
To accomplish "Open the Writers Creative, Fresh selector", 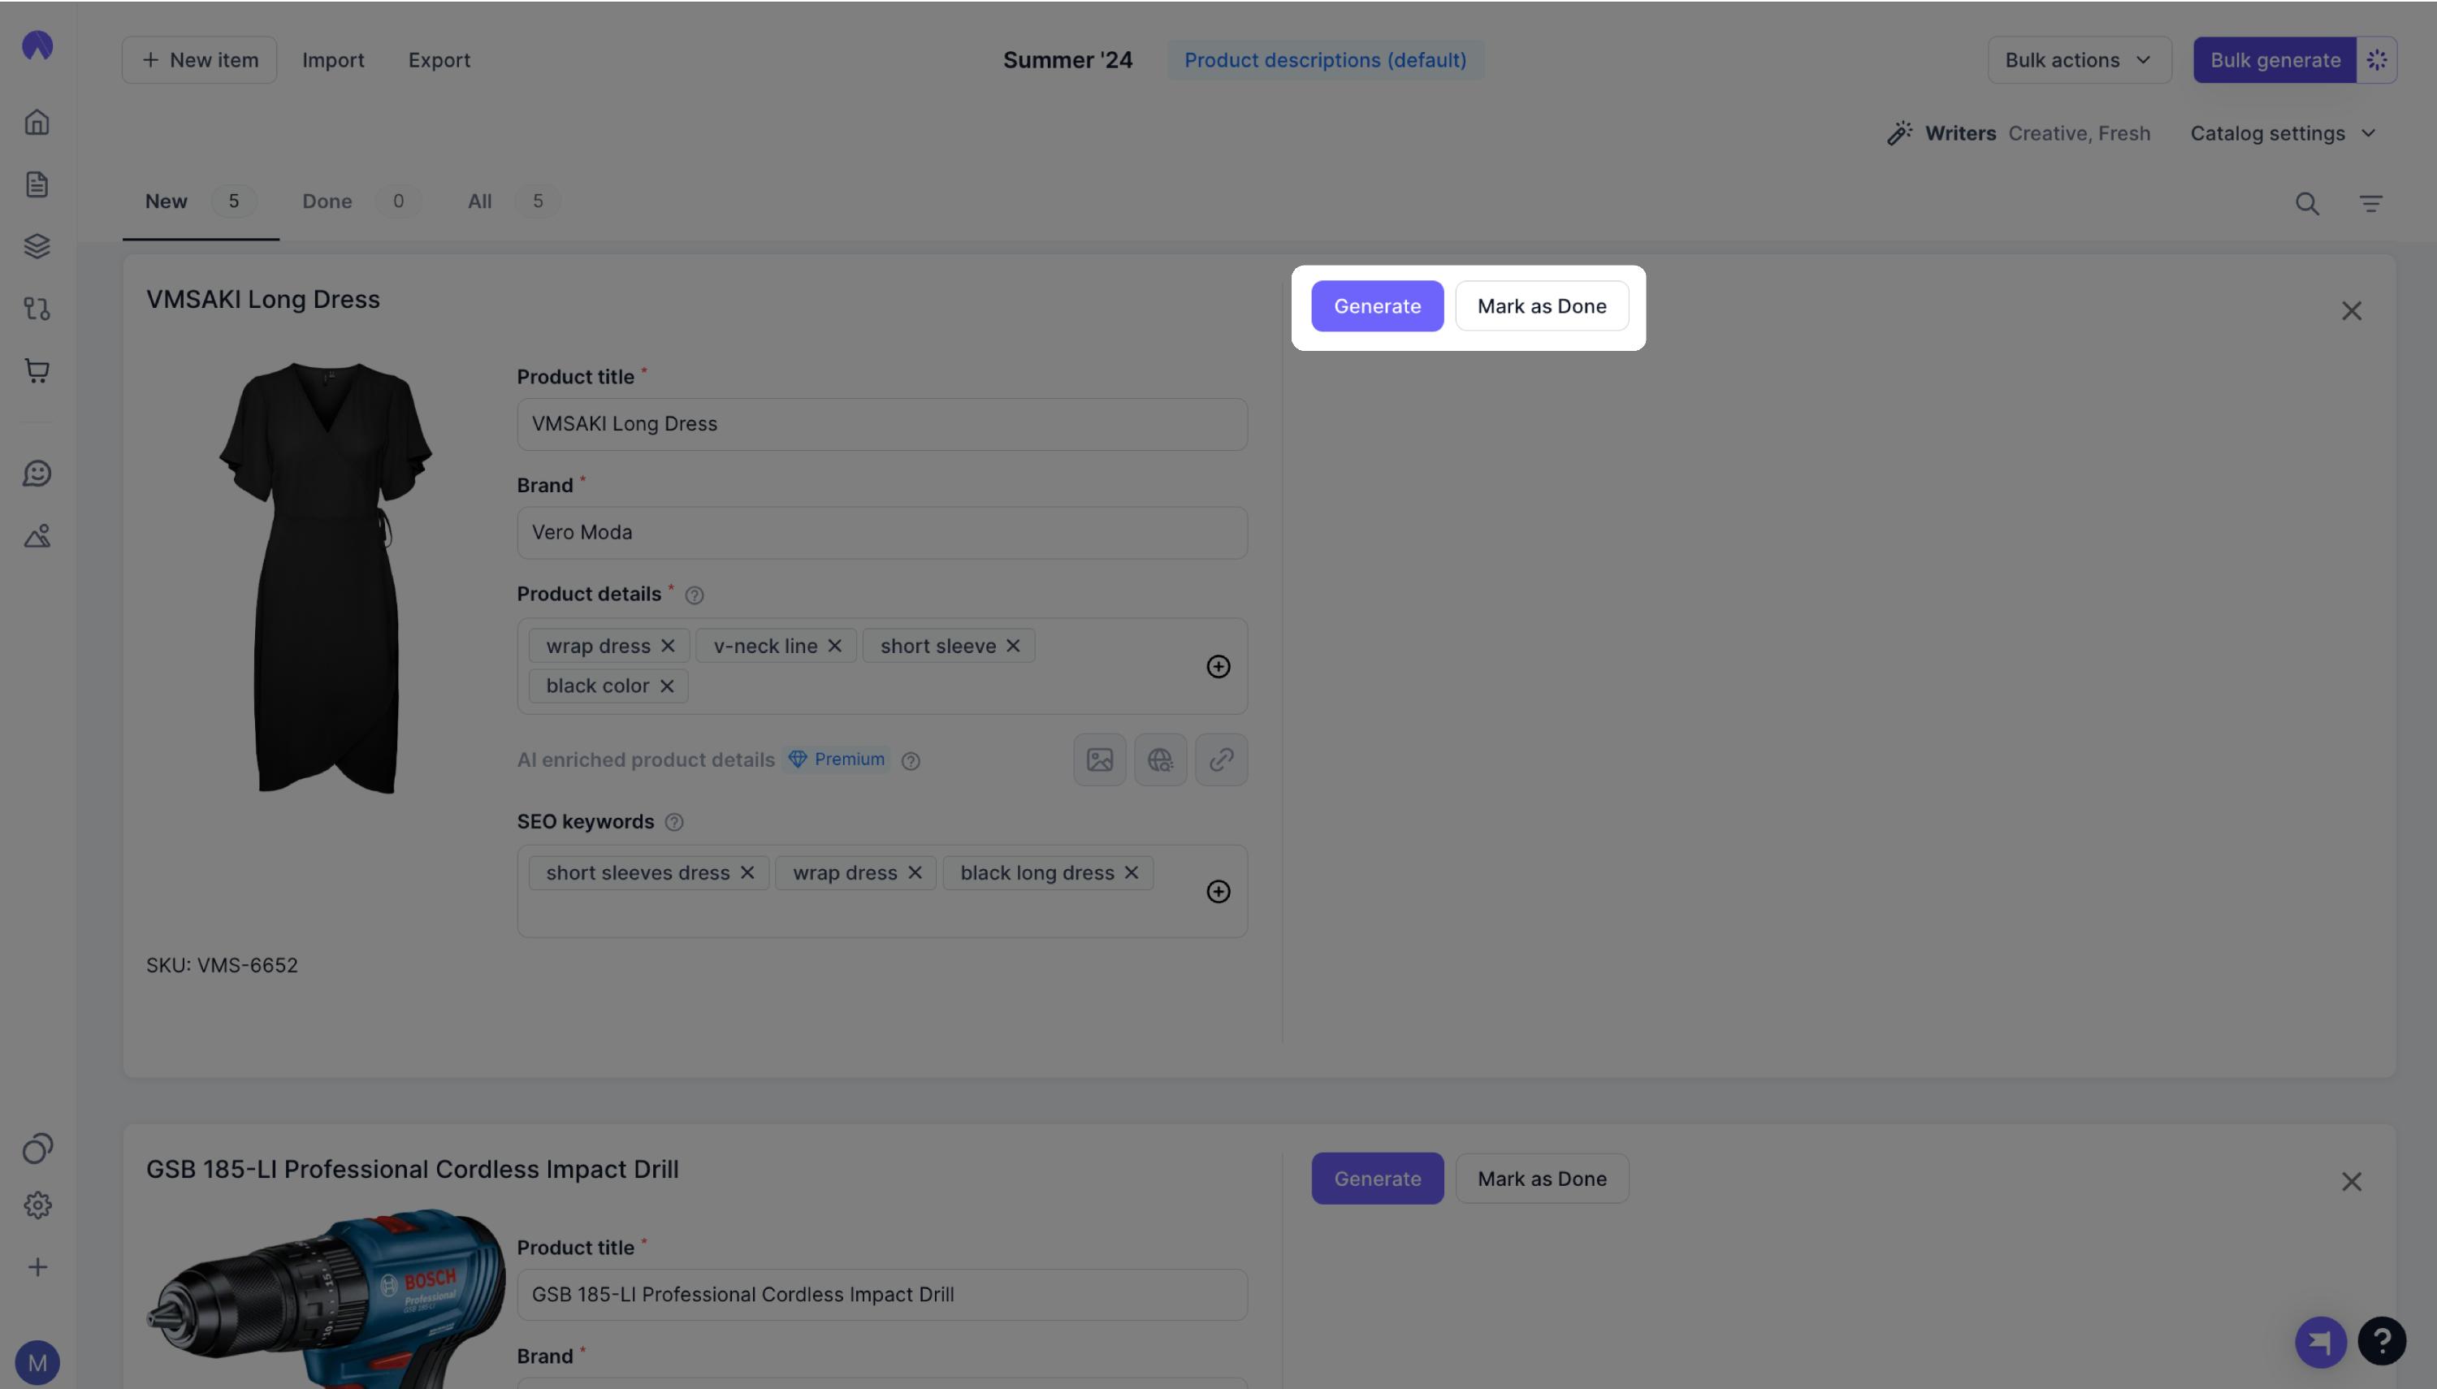I will point(2019,133).
